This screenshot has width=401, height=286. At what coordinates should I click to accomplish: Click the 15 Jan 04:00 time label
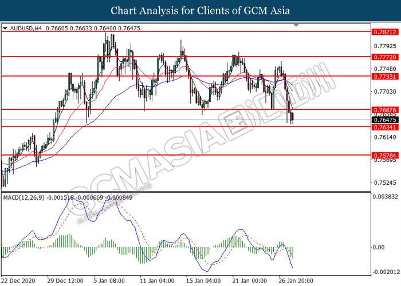[x=203, y=281]
